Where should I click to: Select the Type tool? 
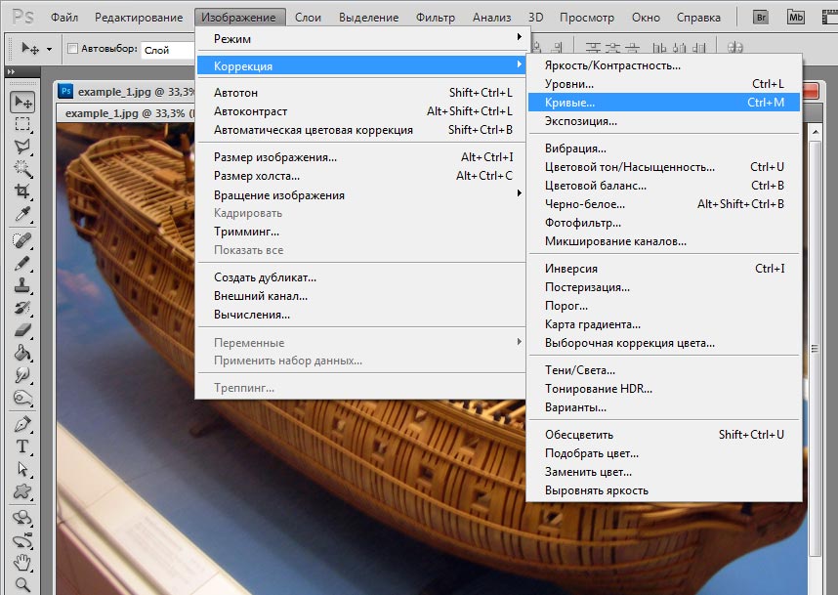click(x=22, y=446)
